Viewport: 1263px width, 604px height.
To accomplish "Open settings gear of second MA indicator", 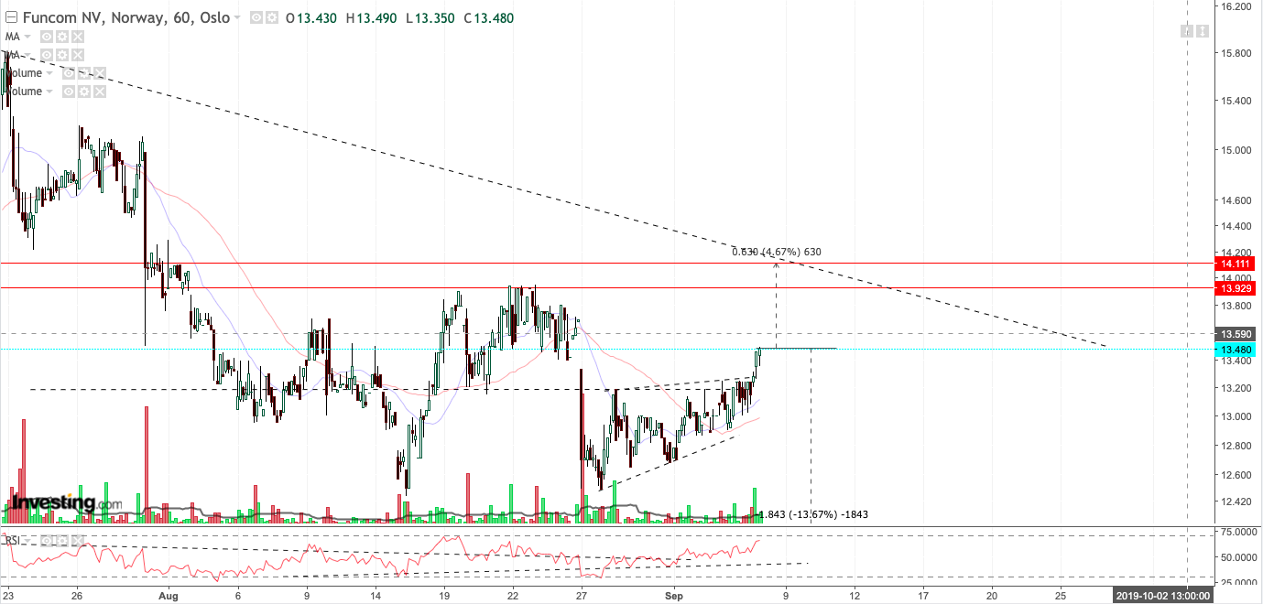I will point(61,55).
